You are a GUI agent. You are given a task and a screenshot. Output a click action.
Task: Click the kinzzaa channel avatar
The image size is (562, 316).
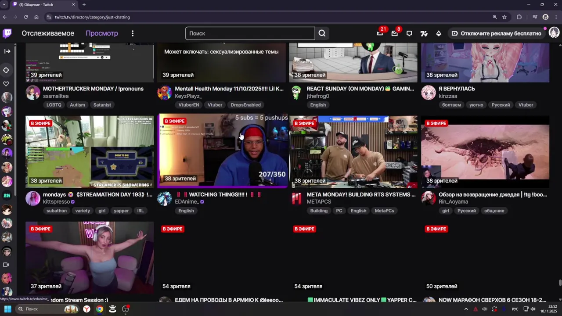429,93
